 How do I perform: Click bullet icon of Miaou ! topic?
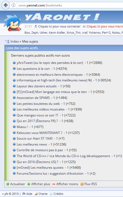coord(14,127)
